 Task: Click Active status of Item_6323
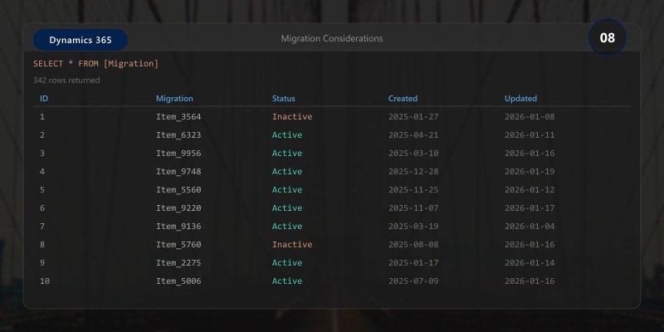(287, 134)
